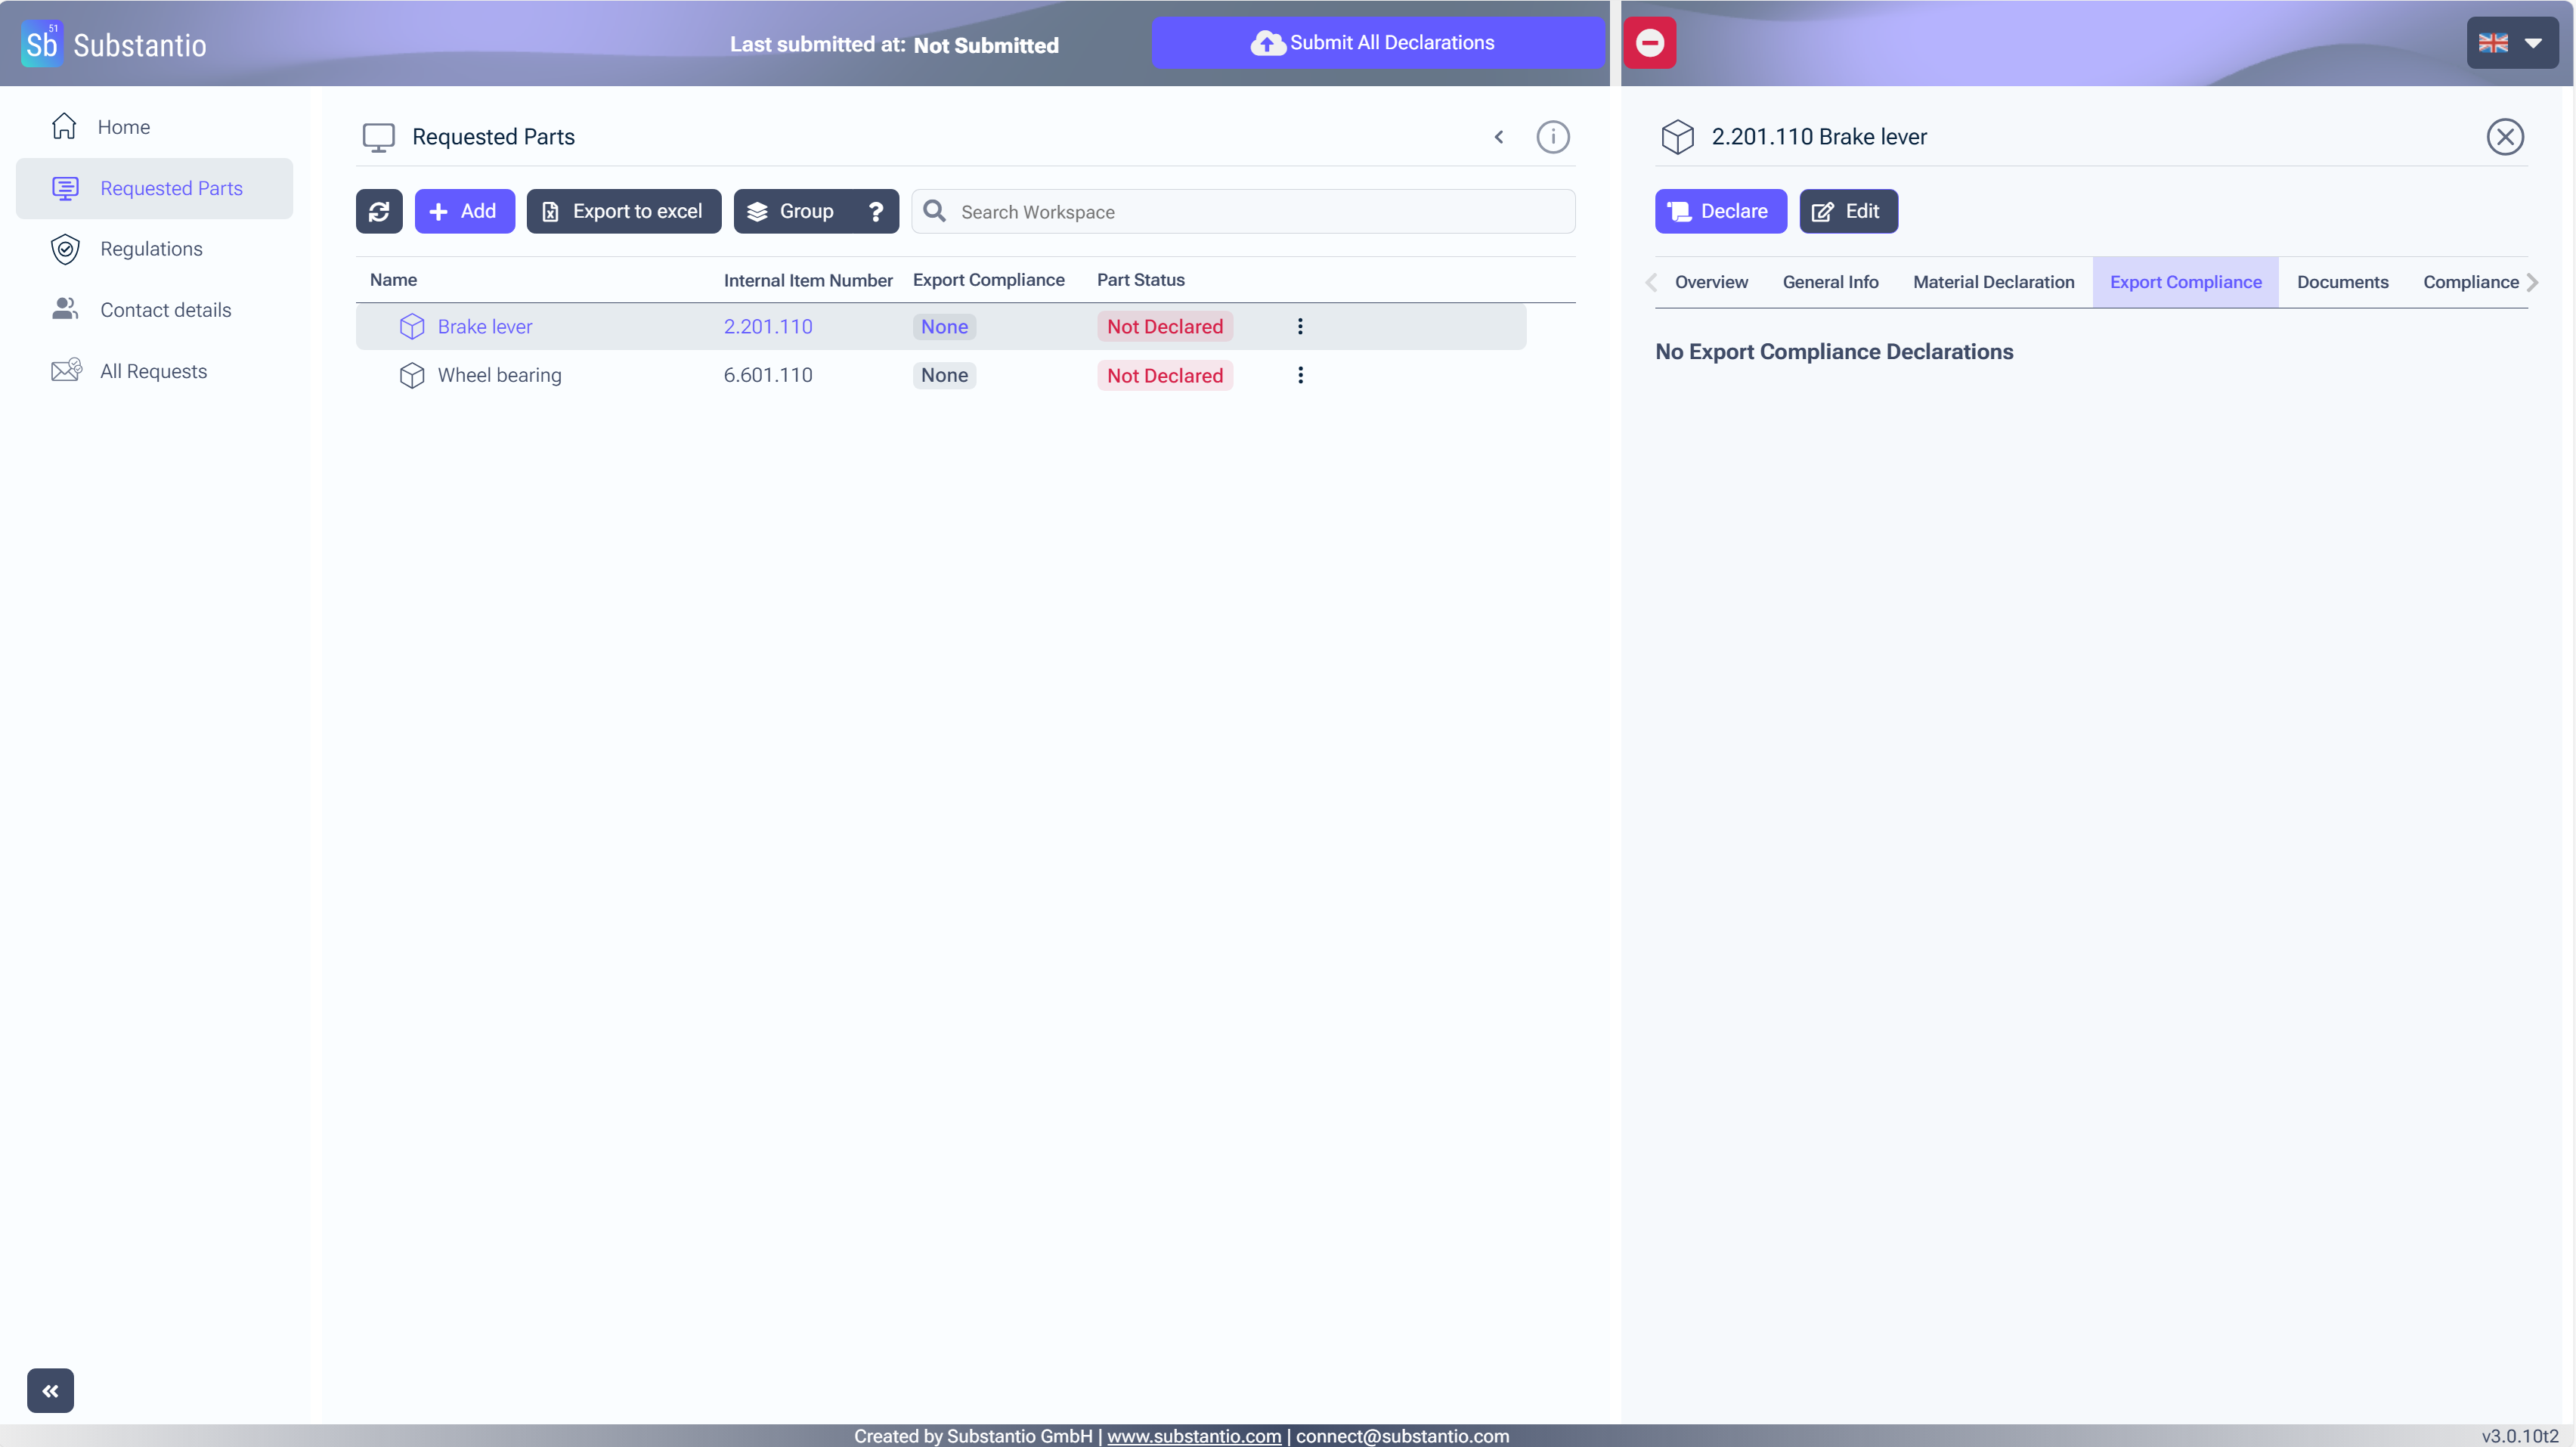Switch to the Material Declaration tab
2576x1447 pixels.
coord(1993,282)
